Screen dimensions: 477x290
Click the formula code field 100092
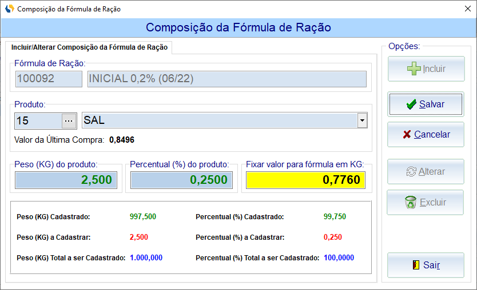[x=49, y=79]
